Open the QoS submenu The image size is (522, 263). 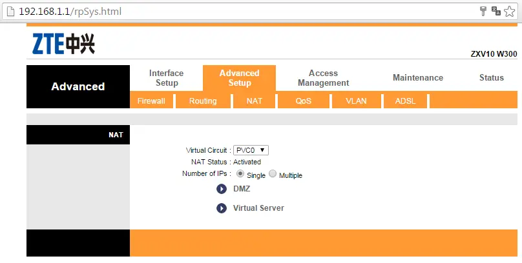[303, 101]
